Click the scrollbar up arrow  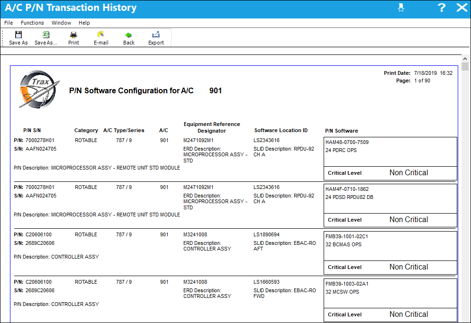point(465,59)
